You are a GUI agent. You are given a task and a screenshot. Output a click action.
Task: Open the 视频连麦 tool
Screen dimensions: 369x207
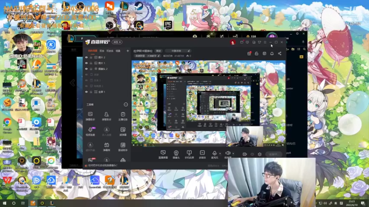coord(90,132)
